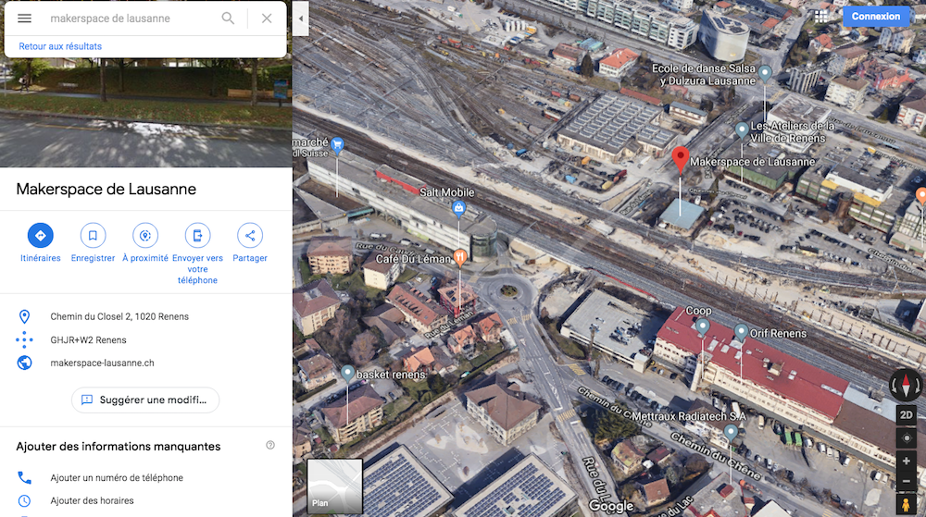Click the plus code dots icon
The width and height of the screenshot is (926, 517).
[x=24, y=340]
